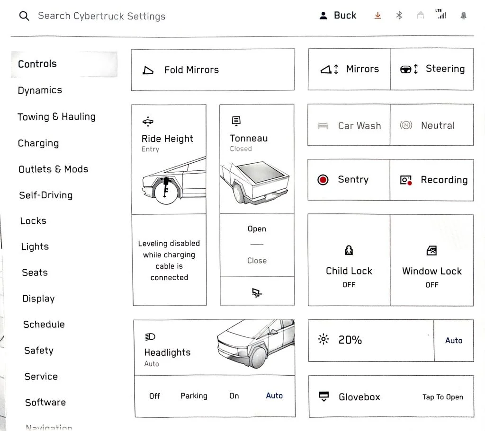Set headlights to Auto
Viewport: 485px width, 431px height.
[x=274, y=396]
